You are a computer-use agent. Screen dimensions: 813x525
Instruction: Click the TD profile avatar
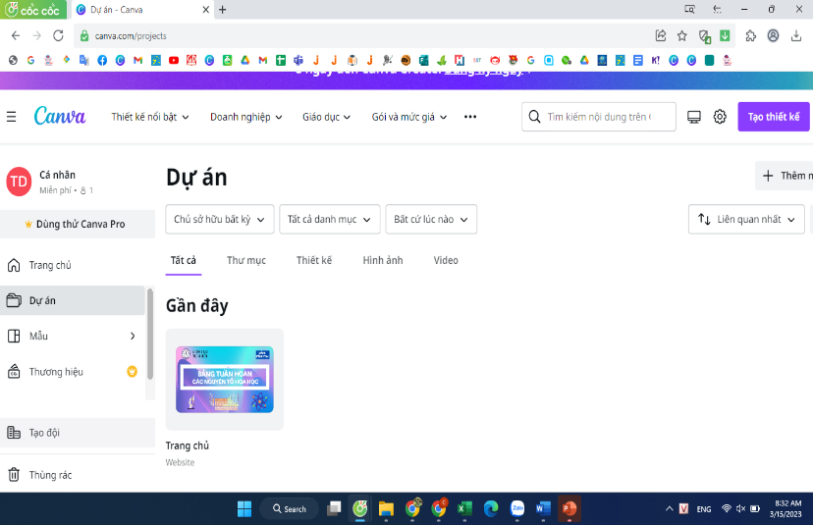coord(19,182)
